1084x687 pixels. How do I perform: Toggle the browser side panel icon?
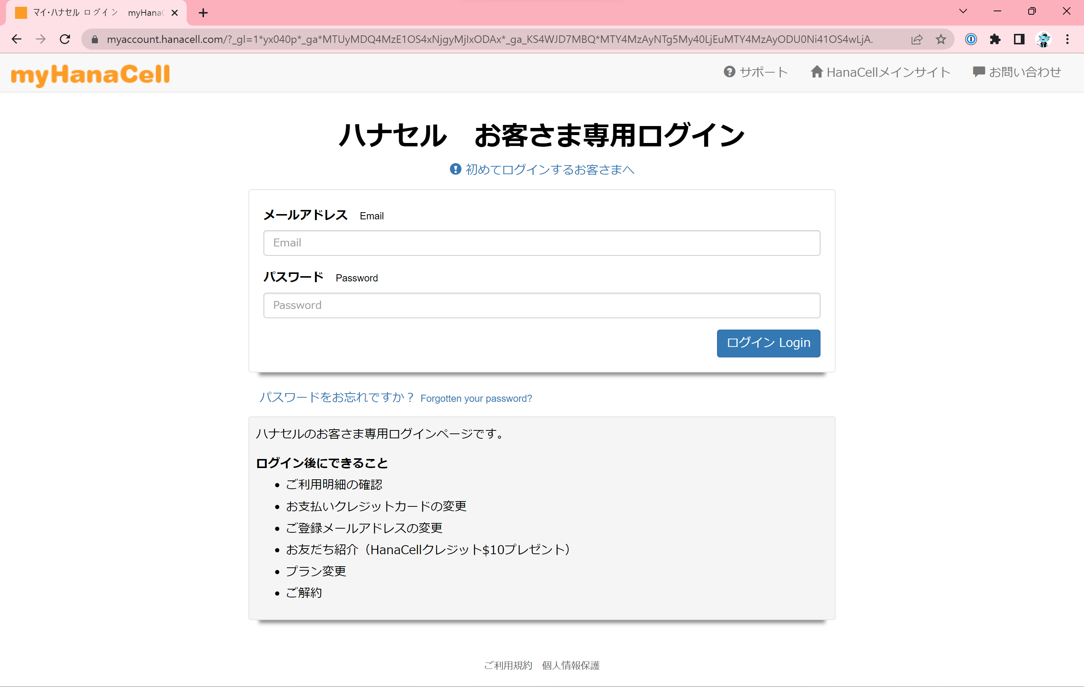pyautogui.click(x=1019, y=40)
